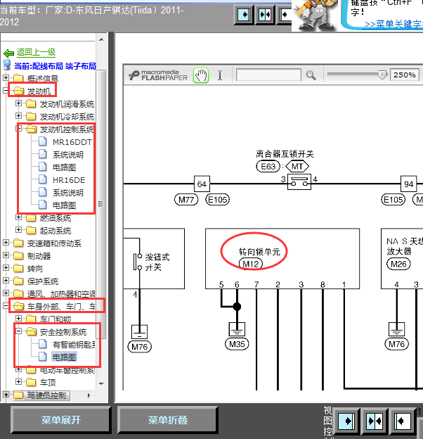
Task: Collapse the 发动机 folder
Action: [6, 91]
